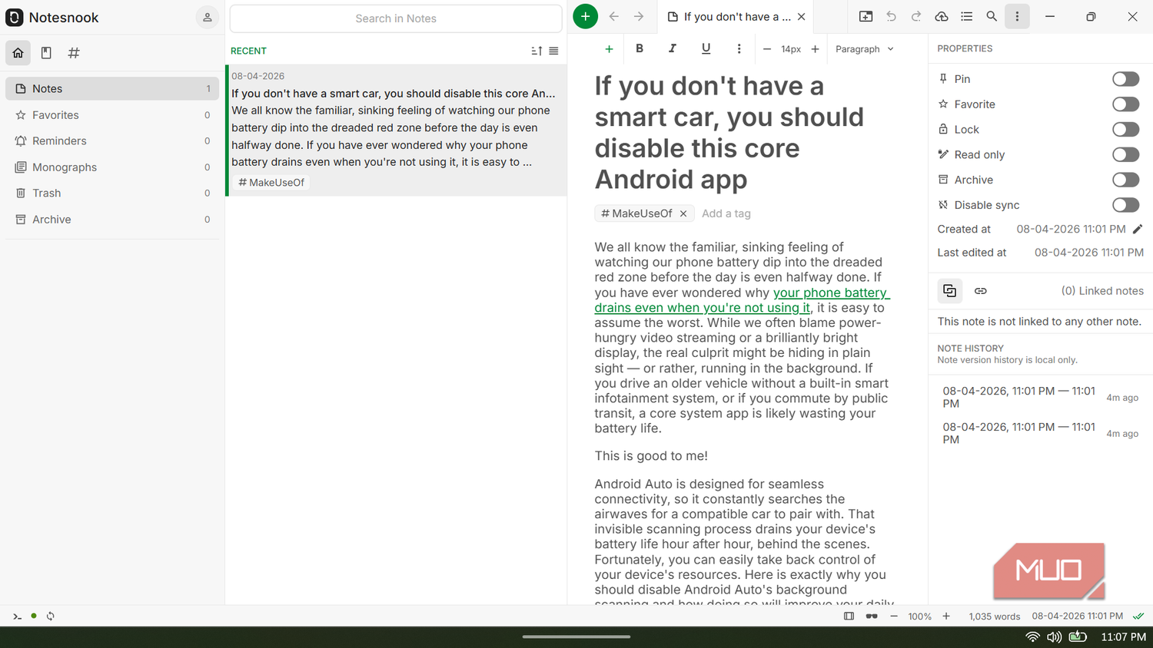
Task: Open table of contents icon
Action: click(x=967, y=16)
